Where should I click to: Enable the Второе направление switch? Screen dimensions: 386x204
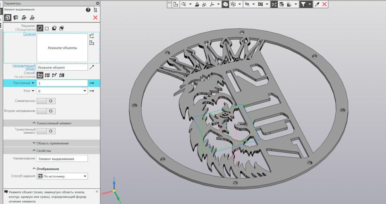click(x=46, y=111)
